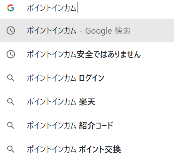
Task: Click the bold ログイン text
Action: point(91,78)
